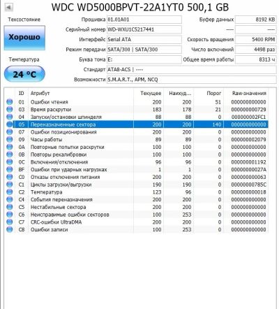Click status icon for CRC-ошибки UltraDMA row
The width and height of the screenshot is (279, 309).
coord(10,222)
